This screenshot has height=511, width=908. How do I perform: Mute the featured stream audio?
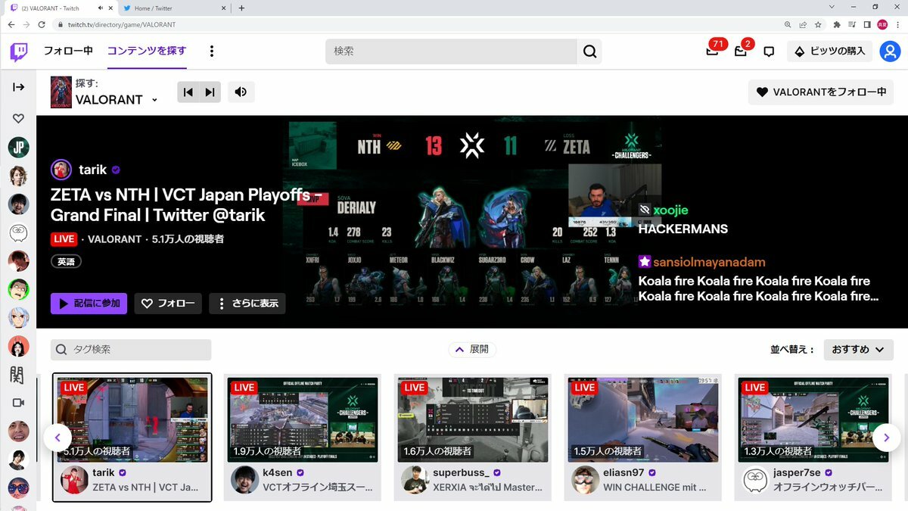(241, 92)
